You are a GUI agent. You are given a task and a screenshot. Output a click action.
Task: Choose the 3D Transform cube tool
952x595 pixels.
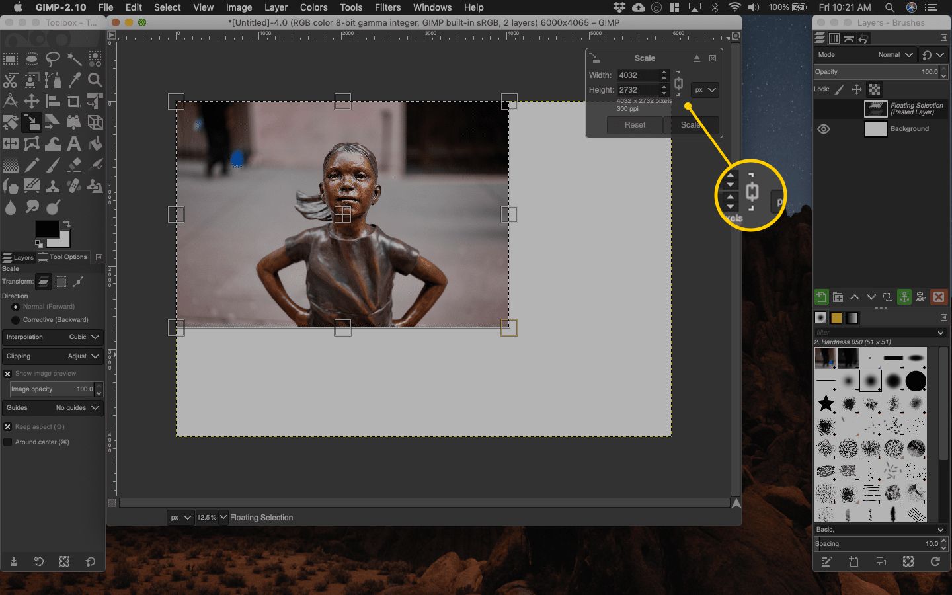coord(95,122)
